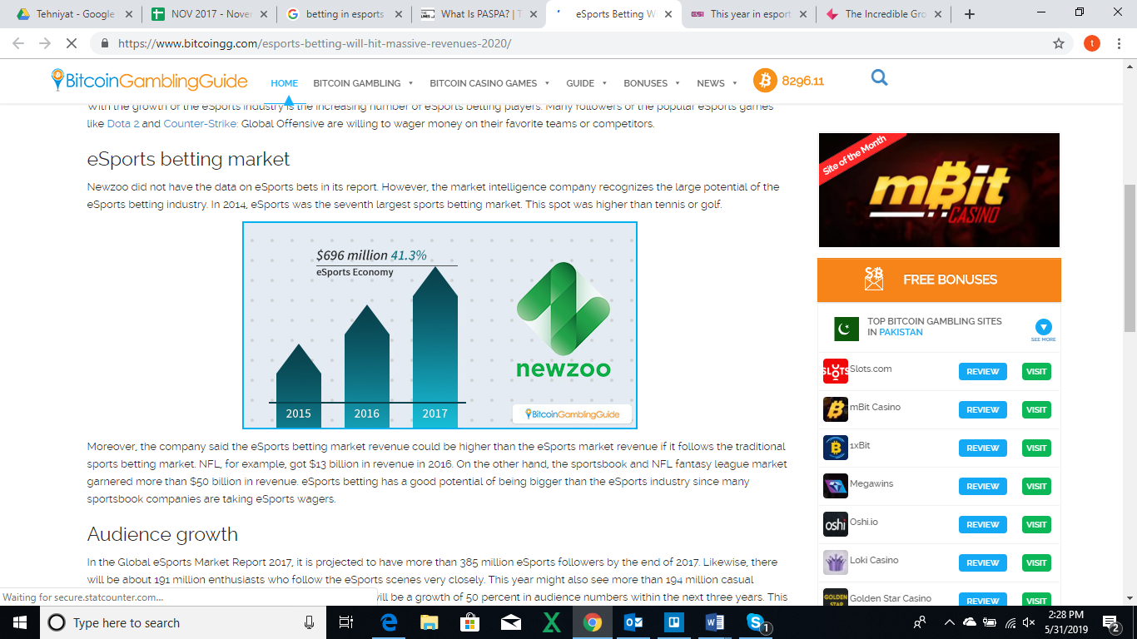This screenshot has height=639, width=1137.
Task: Click Review button for Oshi.io
Action: (x=982, y=525)
